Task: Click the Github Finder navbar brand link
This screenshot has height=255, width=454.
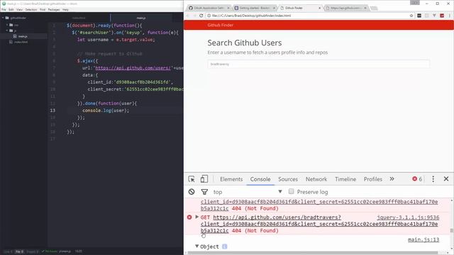Action: (220, 25)
